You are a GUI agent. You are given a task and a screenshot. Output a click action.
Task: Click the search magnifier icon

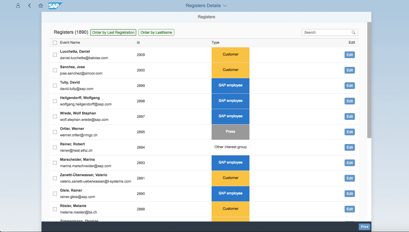click(x=354, y=32)
